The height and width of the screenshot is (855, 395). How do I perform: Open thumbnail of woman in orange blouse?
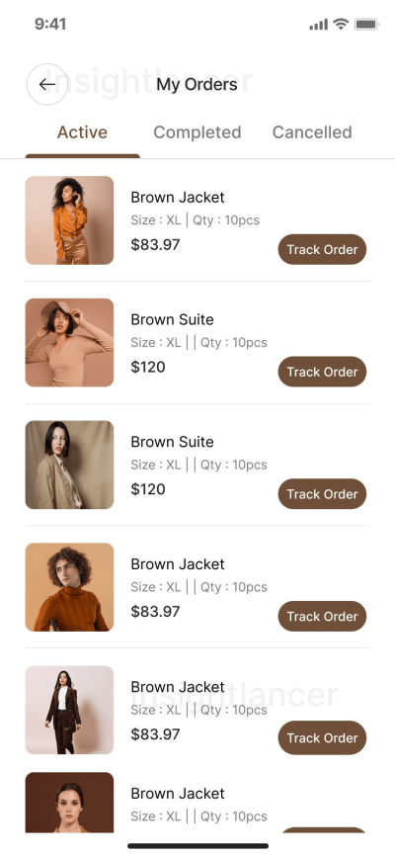[69, 220]
